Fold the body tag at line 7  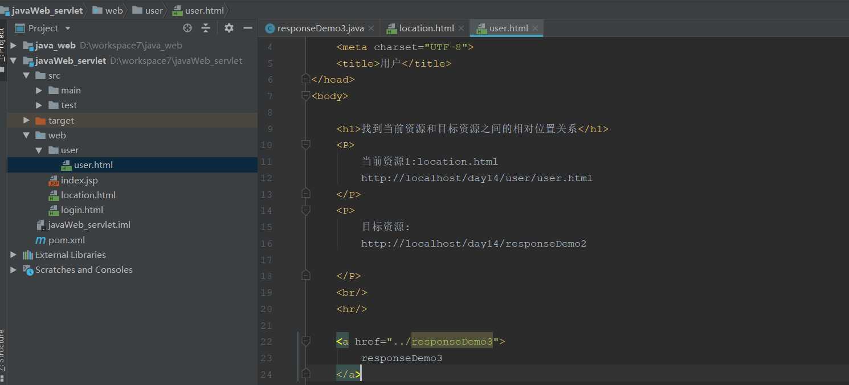[306, 96]
